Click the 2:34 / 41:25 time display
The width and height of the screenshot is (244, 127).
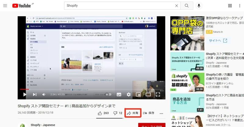coord(57,94)
